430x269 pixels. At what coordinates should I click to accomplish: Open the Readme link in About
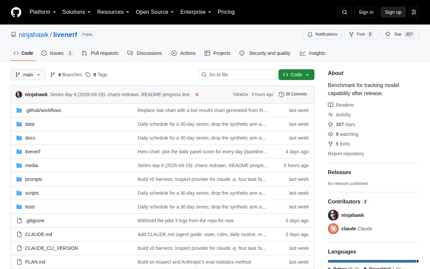pyautogui.click(x=341, y=105)
